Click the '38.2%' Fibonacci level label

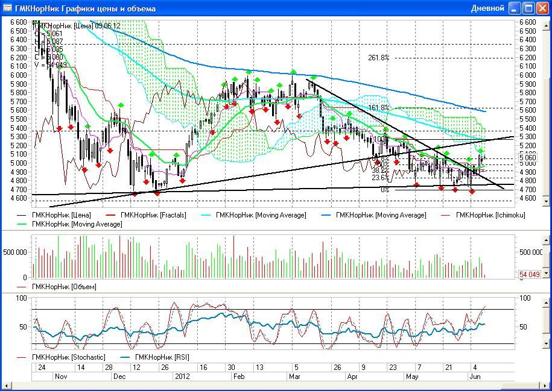381,170
